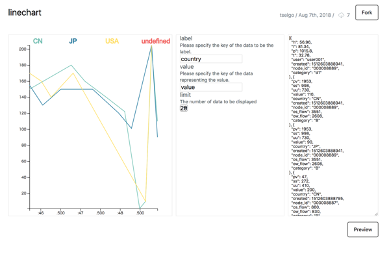Focus the value key input field
Image resolution: width=389 pixels, height=254 pixels.
[x=211, y=87]
